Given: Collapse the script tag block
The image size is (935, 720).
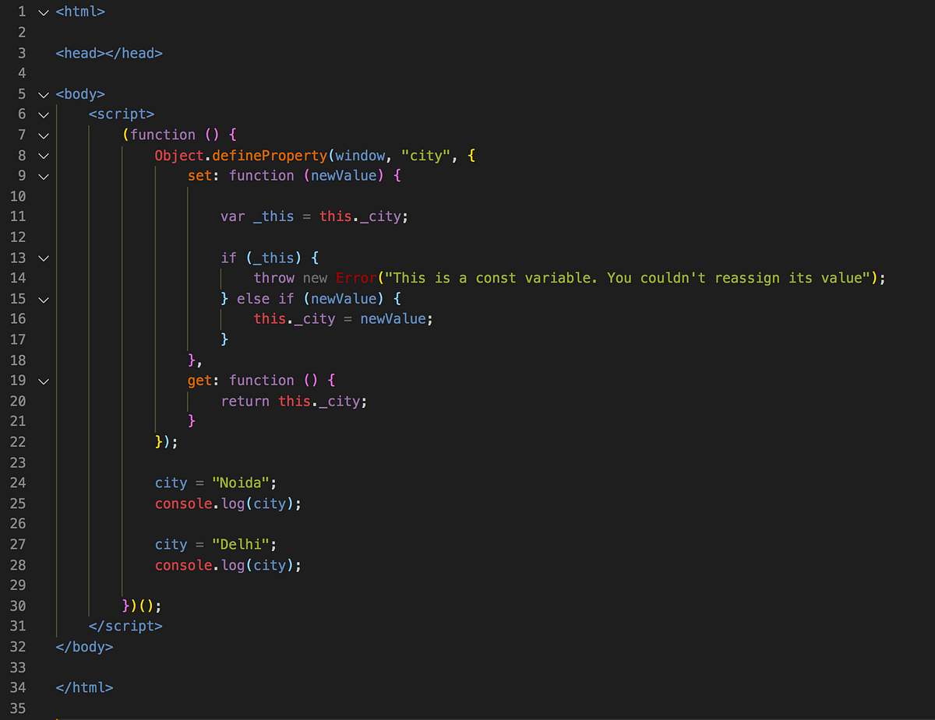Looking at the screenshot, I should 43,114.
